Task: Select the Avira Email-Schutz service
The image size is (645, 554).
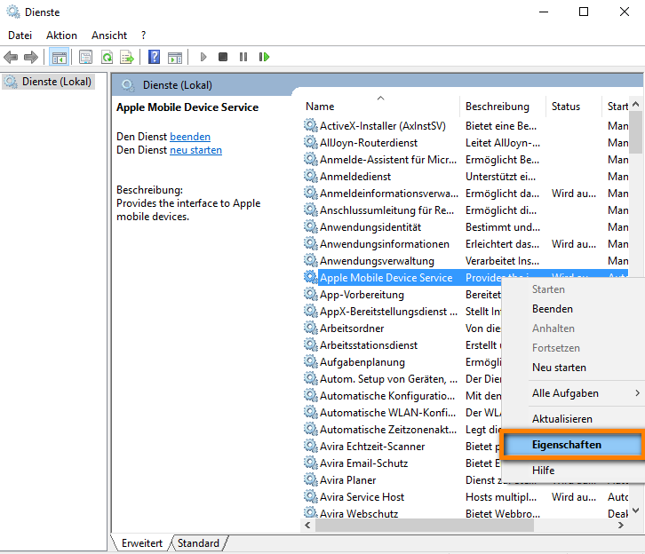Action: 402,463
